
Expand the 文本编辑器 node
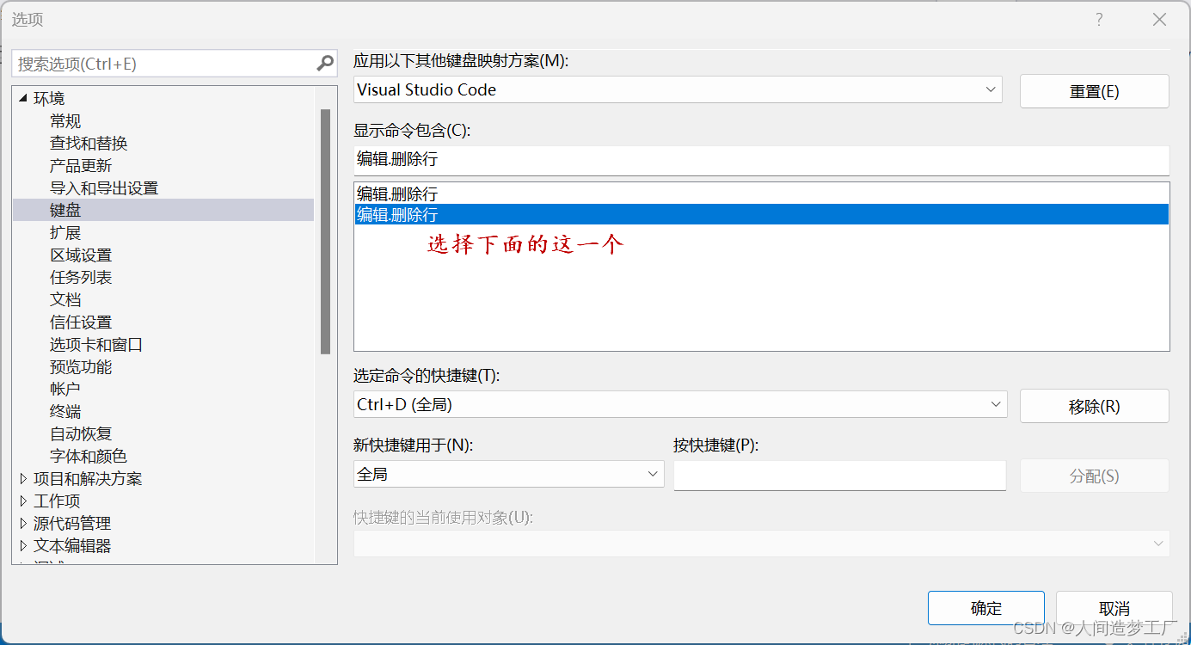coord(23,545)
